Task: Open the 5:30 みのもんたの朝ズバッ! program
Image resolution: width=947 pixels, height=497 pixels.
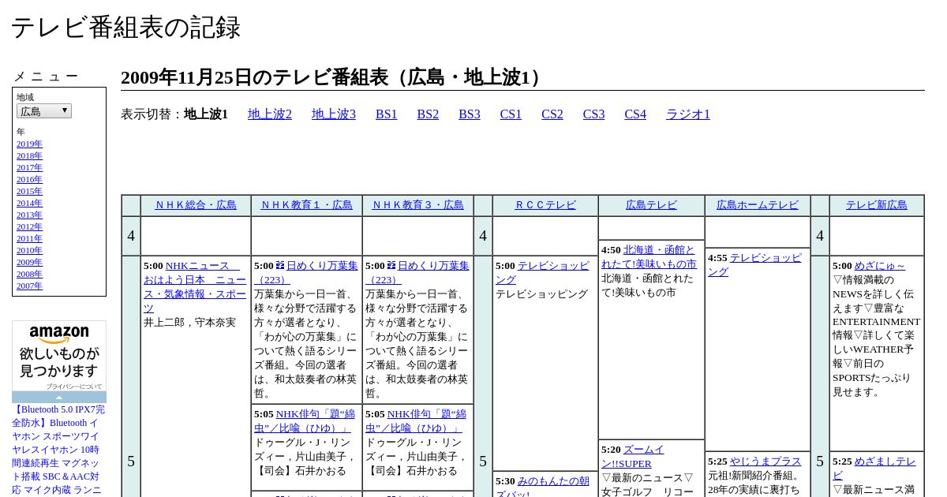Action: [542, 488]
